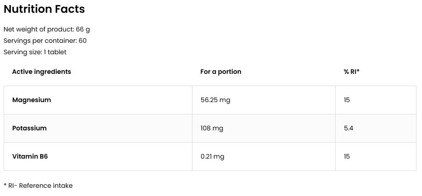Image resolution: width=422 pixels, height=196 pixels.
Task: Click the Vitamin B6 % RI value
Action: coord(347,156)
